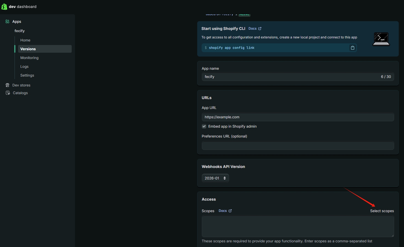The height and width of the screenshot is (247, 404).
Task: Click external link icon beside Scopes Docs
Action: tap(230, 211)
